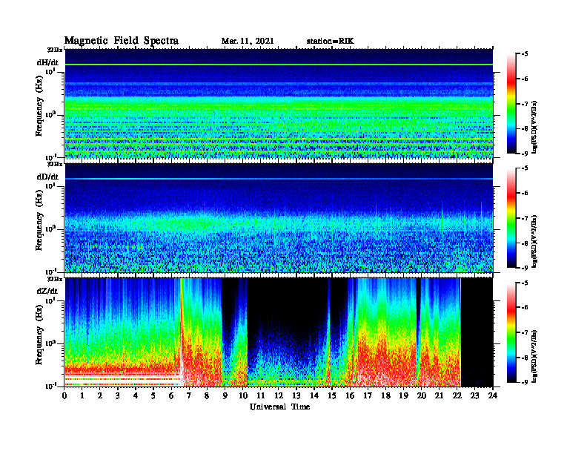This screenshot has height=454, width=587.
Task: Click the bright green horizontal line in dH/dt panel
Action: tap(279, 65)
